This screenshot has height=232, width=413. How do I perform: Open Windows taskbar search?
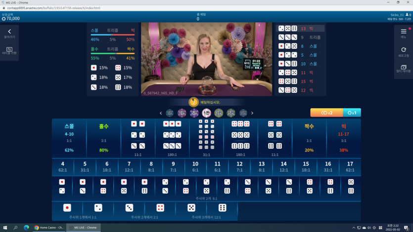[15, 228]
